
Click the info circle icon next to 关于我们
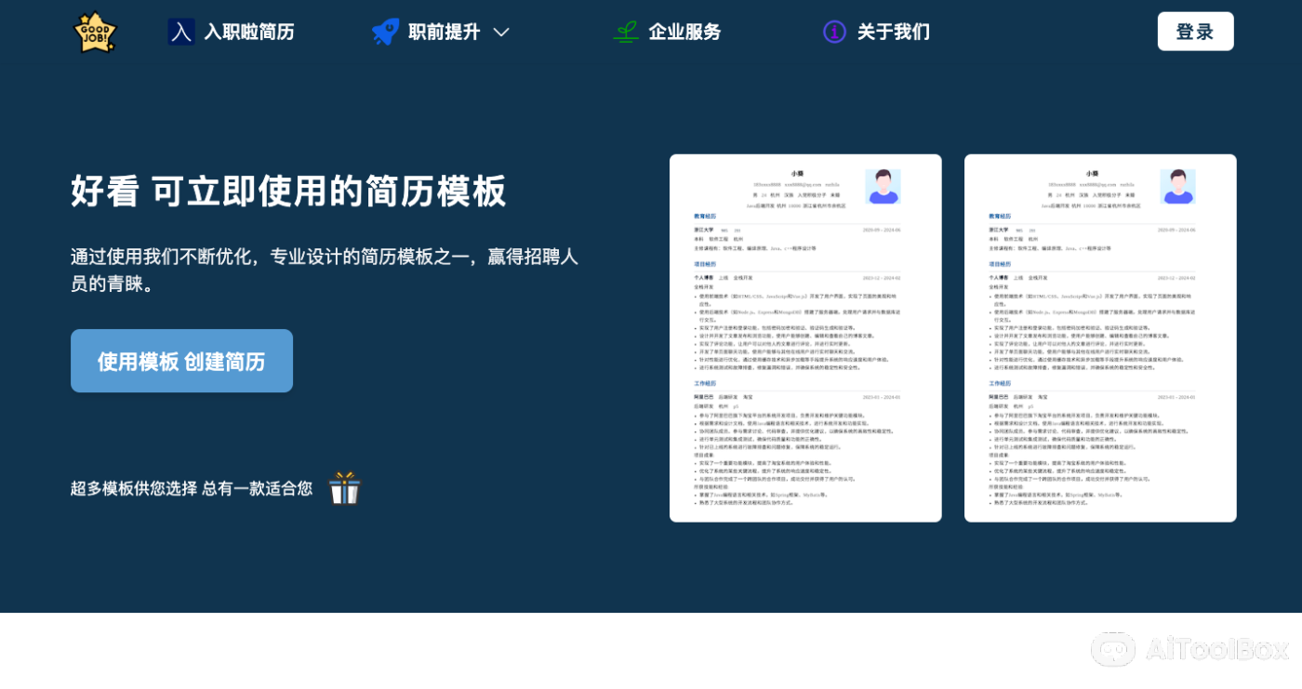(x=833, y=31)
